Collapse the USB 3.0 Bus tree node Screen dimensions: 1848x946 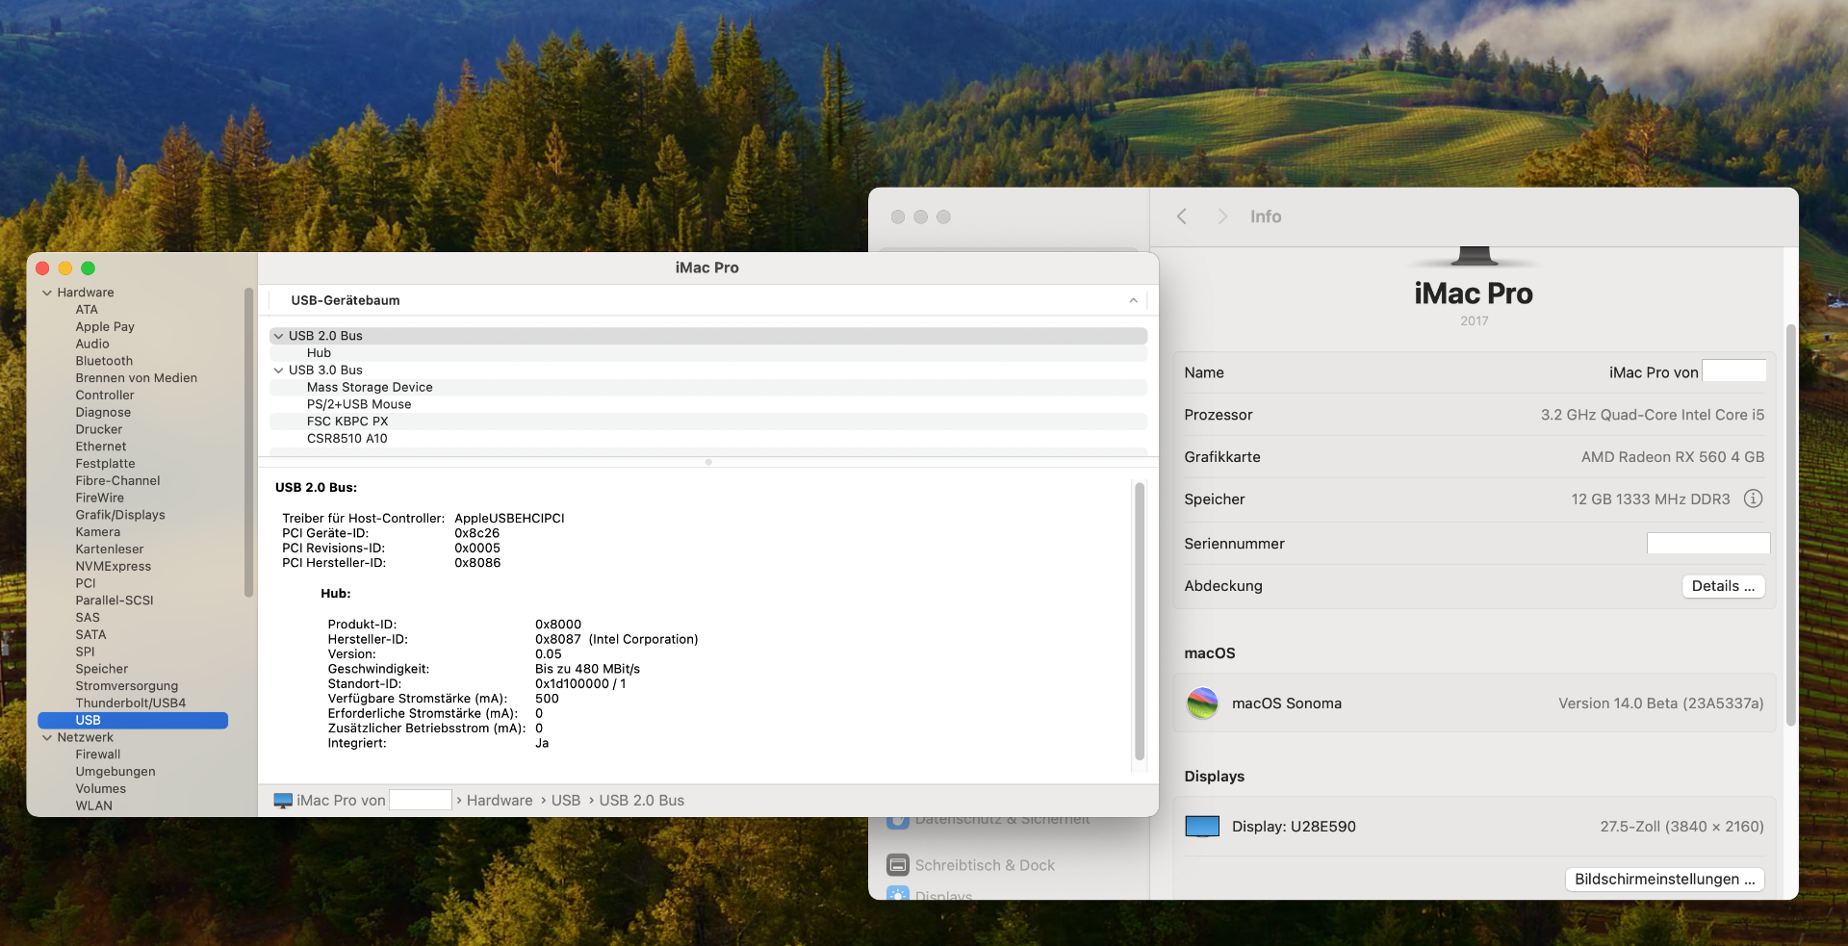coord(279,371)
